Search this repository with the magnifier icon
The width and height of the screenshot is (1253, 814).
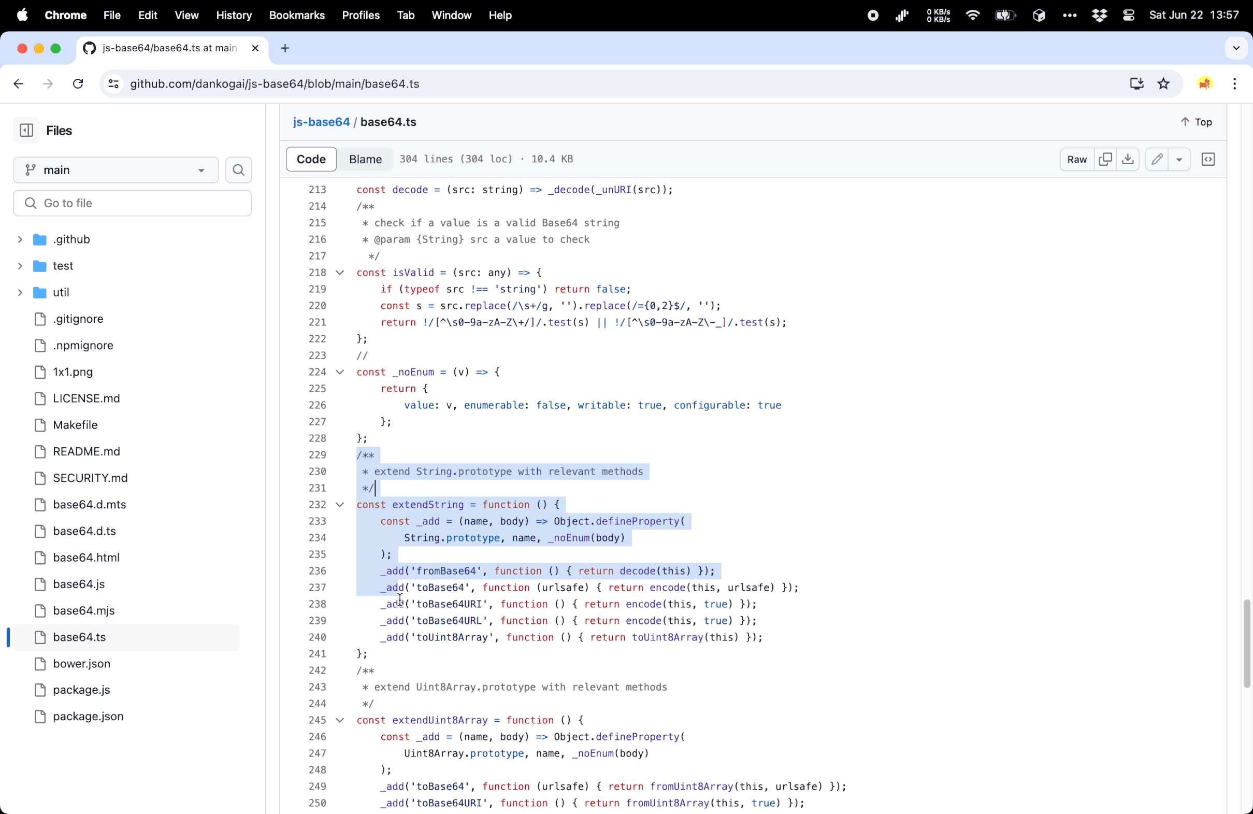238,169
